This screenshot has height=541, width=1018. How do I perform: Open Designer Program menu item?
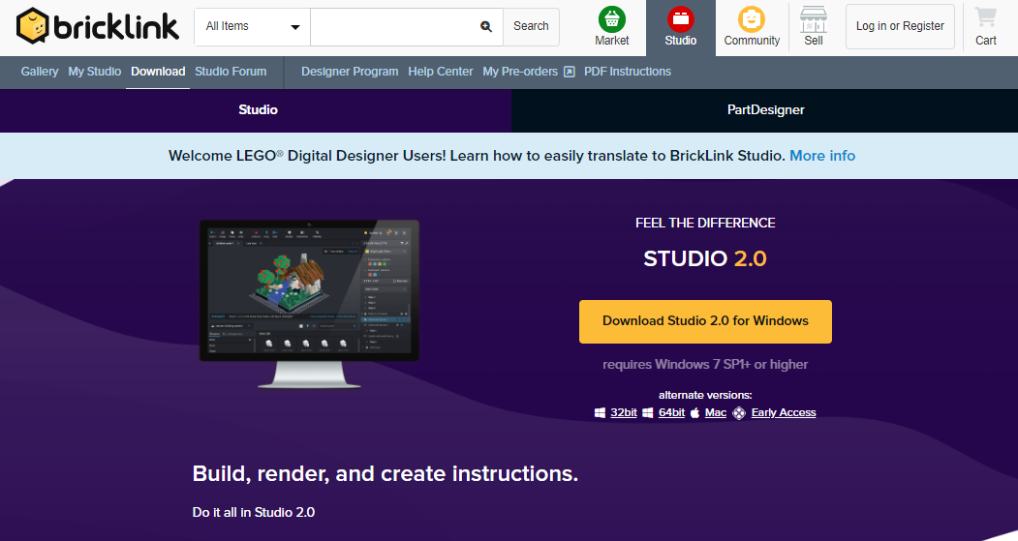(350, 72)
